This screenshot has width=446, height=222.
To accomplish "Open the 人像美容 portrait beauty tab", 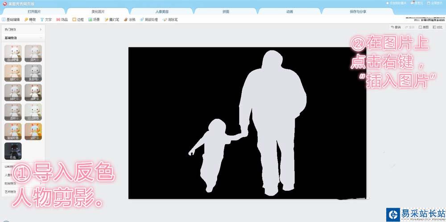I will (162, 12).
